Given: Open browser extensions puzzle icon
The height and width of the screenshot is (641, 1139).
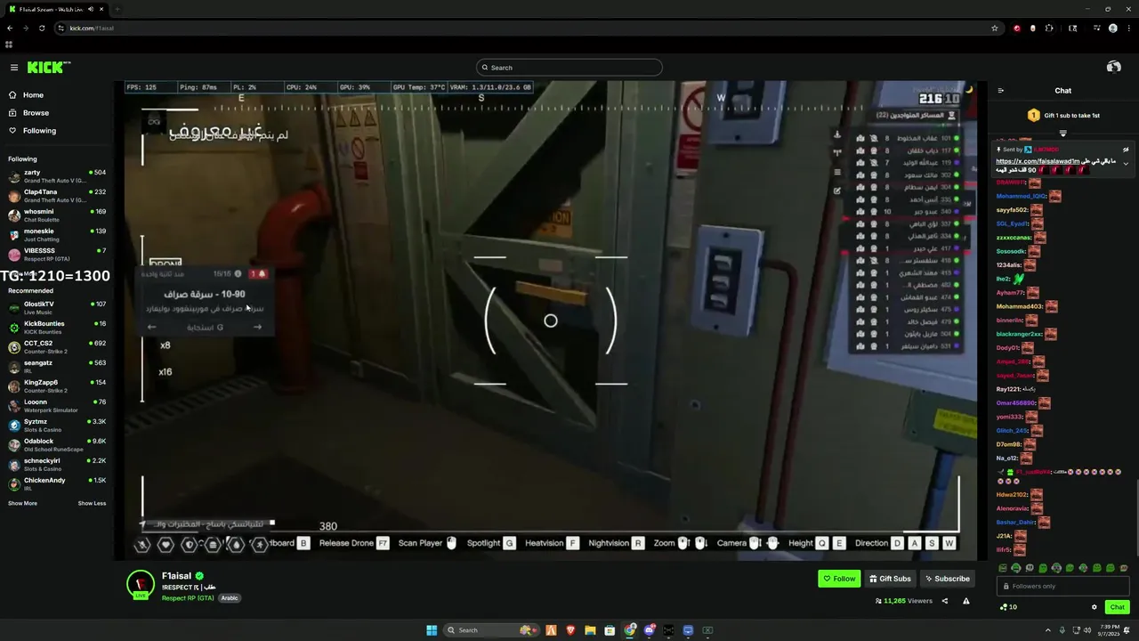Looking at the screenshot, I should (x=1049, y=28).
